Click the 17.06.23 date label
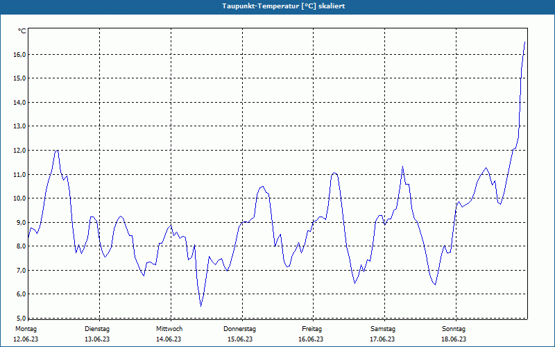 tap(382, 339)
